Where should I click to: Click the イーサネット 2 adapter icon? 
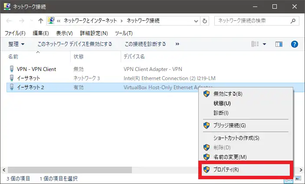click(12, 87)
